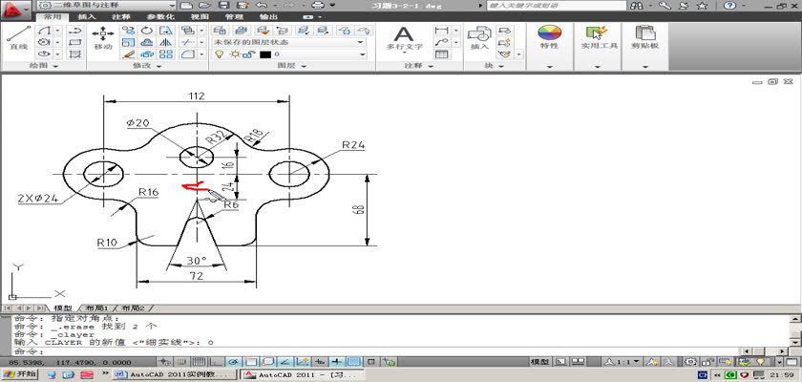The width and height of the screenshot is (802, 382).
Task: Toggle Grid Display in status bar
Action: tap(200, 362)
